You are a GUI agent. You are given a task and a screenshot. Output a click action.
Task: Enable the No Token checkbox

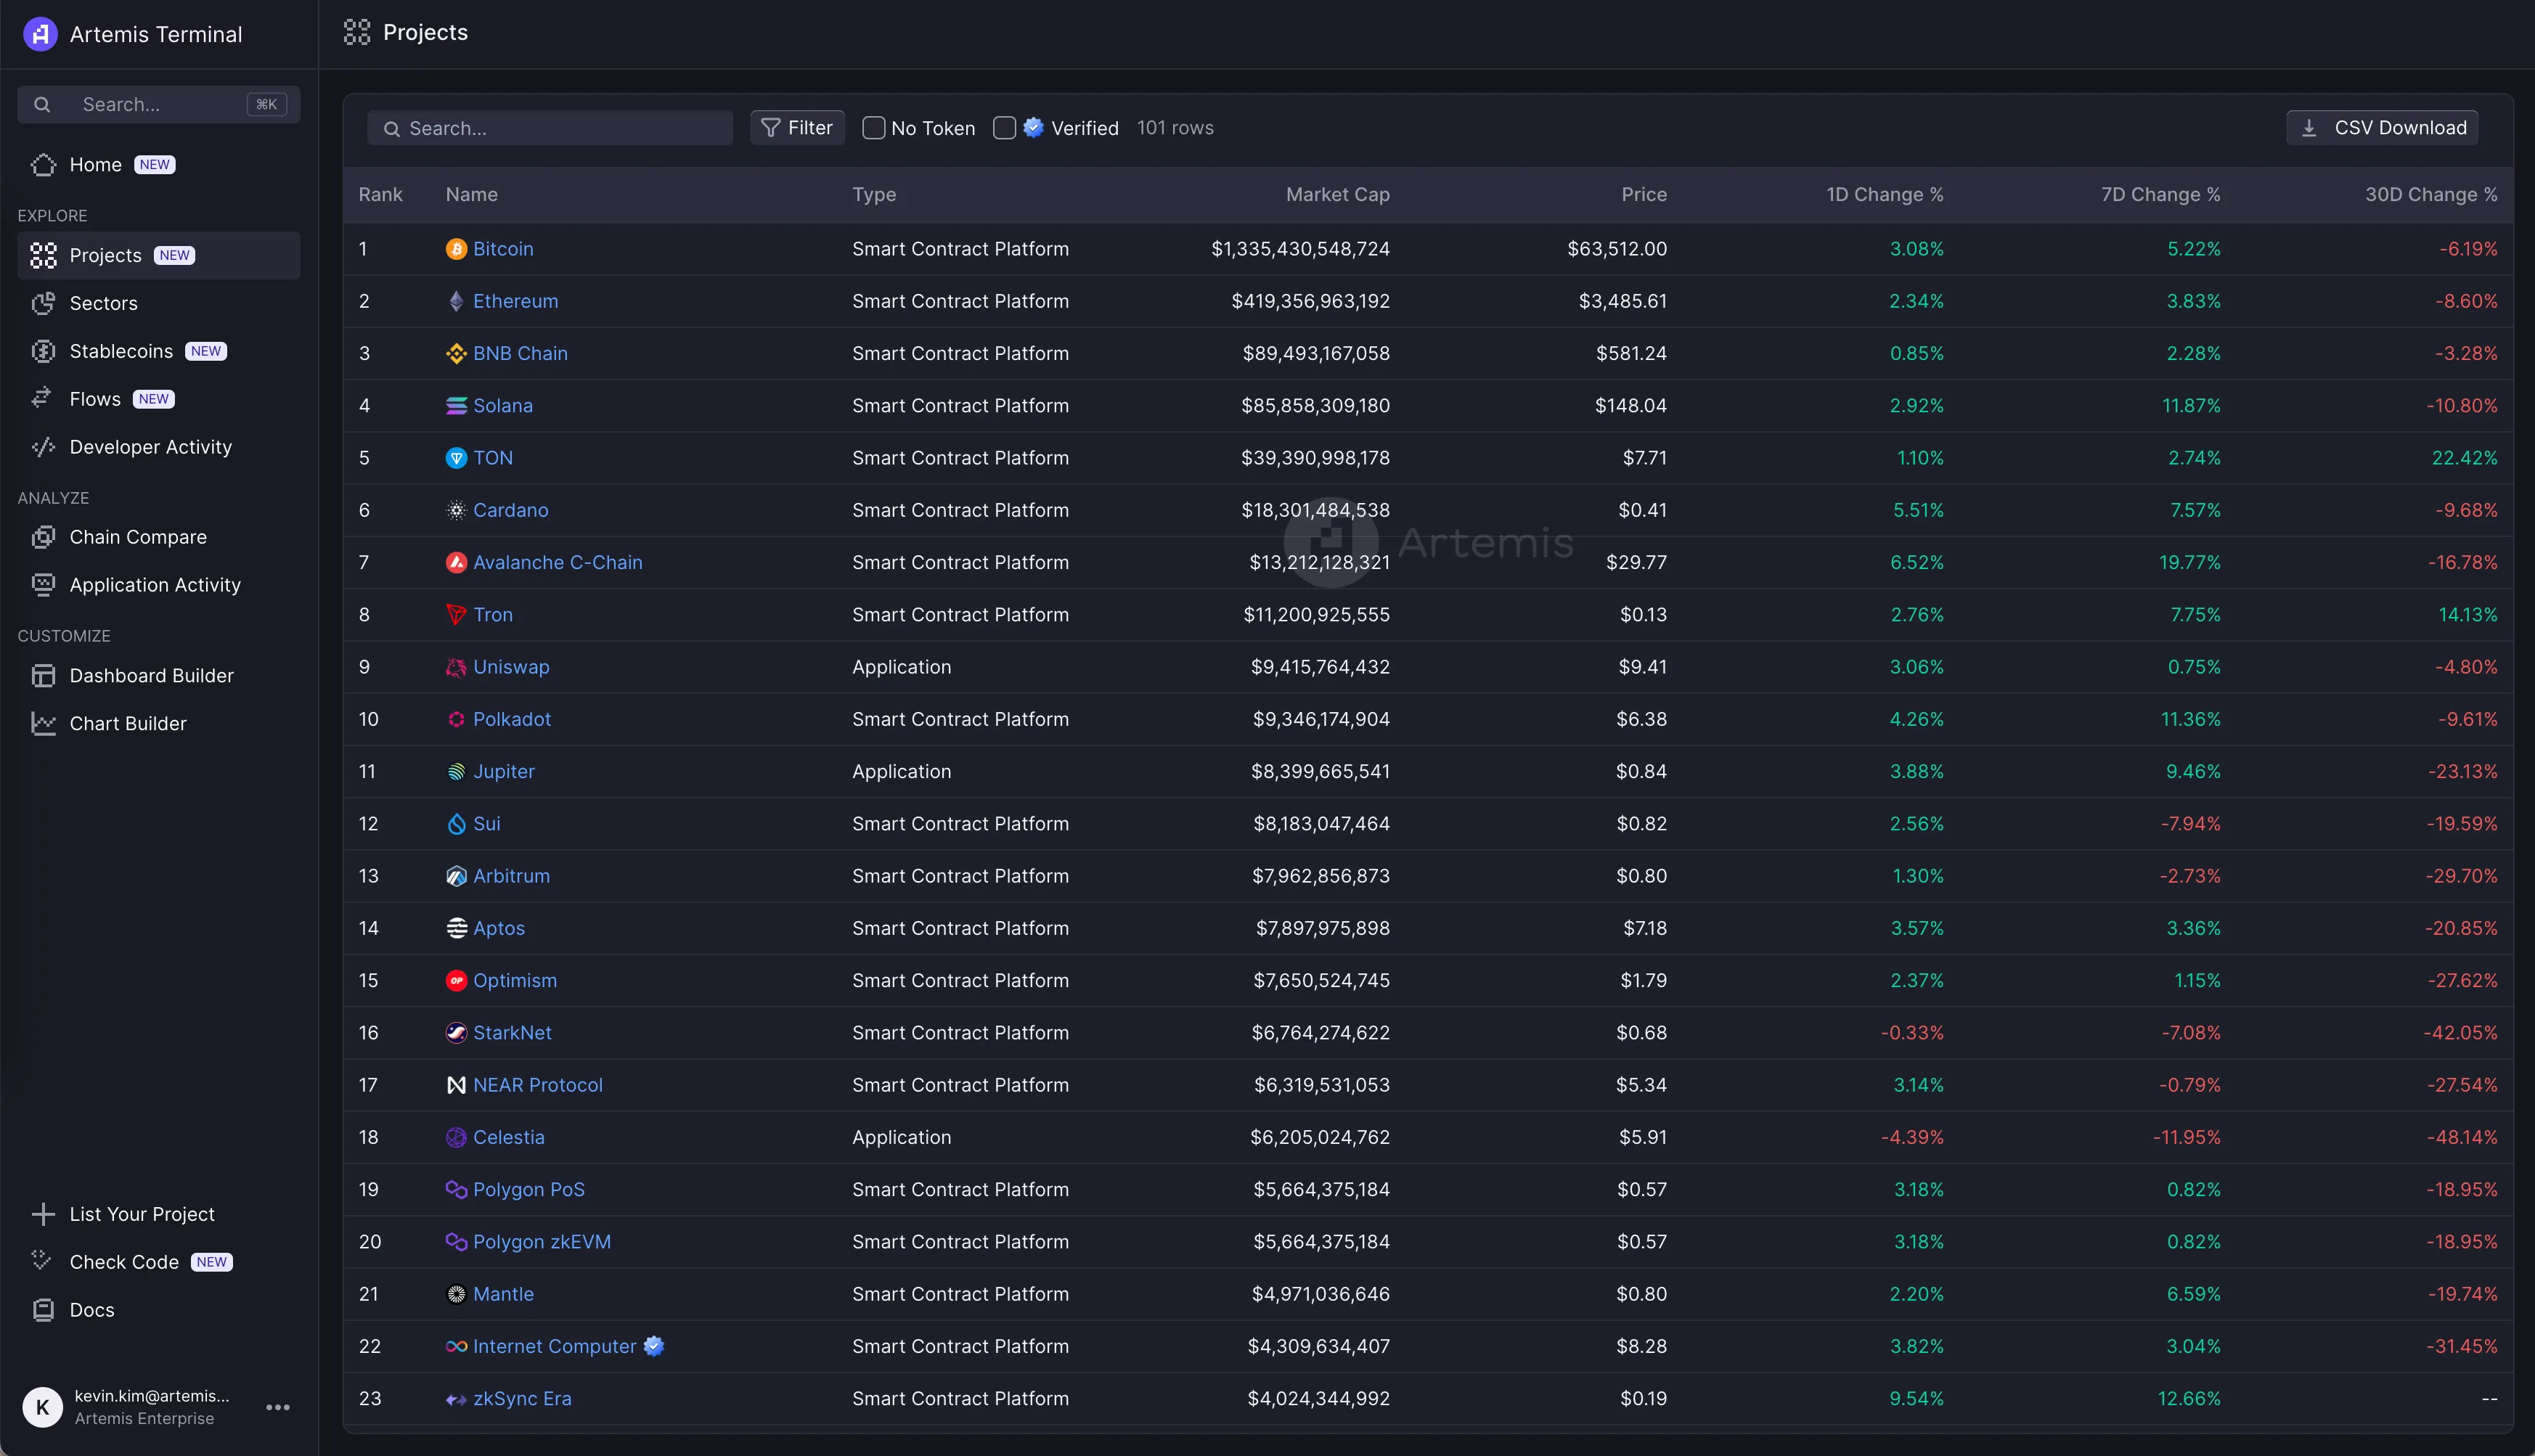[873, 128]
